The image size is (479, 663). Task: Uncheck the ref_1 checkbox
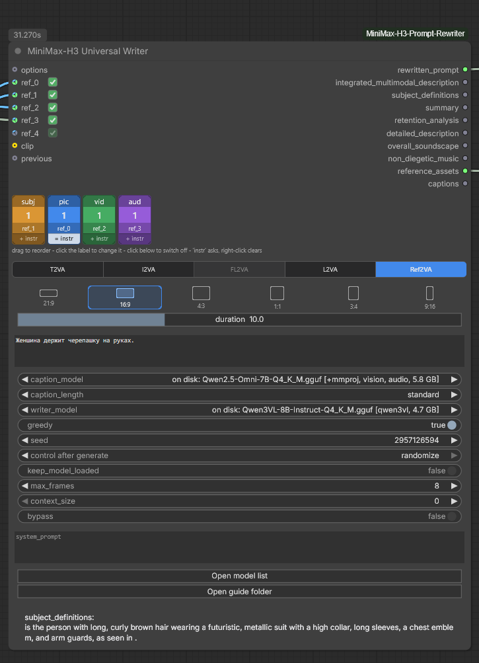point(52,95)
